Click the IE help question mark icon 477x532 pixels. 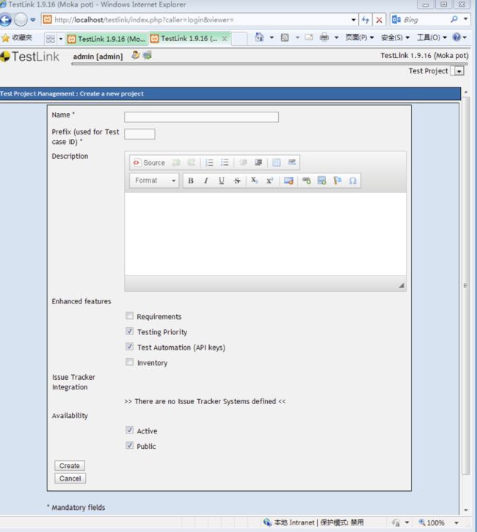[x=456, y=37]
